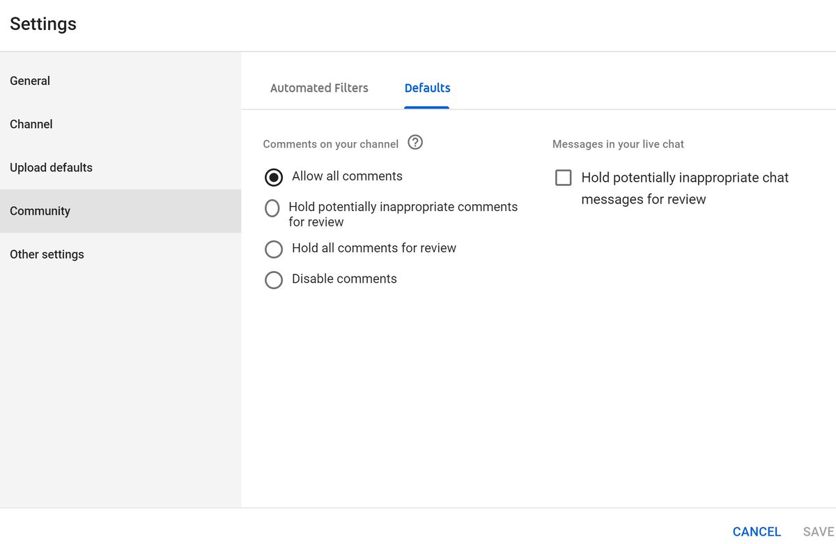Choose Hold potentially inappropriate comments for review radio
This screenshot has height=544, width=836.
pos(272,208)
